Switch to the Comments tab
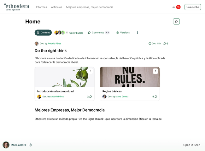The height and width of the screenshot is (151, 205). click(x=98, y=32)
